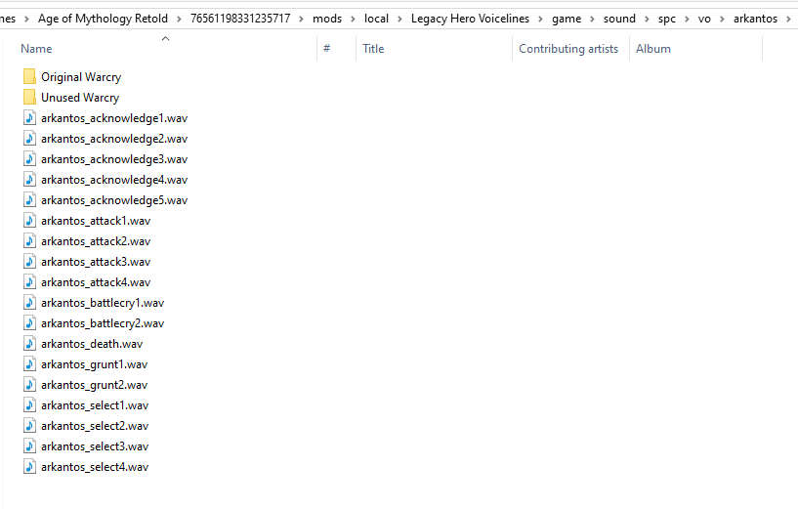Click the Original Warcry folder icon
798x509 pixels.
[29, 77]
